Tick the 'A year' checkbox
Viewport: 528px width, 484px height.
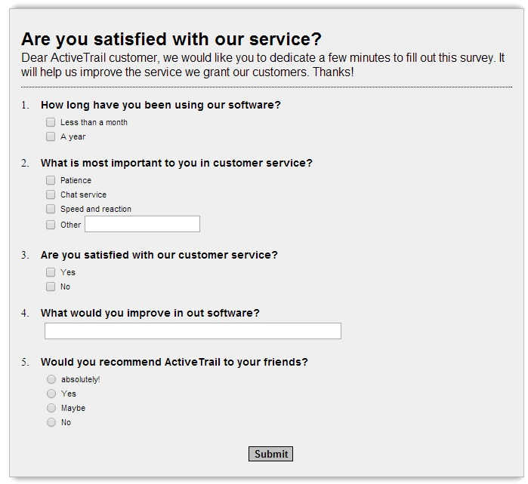[x=51, y=136]
